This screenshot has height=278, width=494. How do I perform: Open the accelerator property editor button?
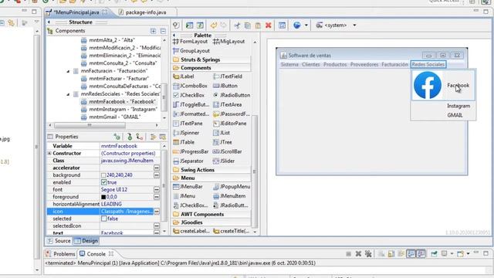click(x=157, y=168)
